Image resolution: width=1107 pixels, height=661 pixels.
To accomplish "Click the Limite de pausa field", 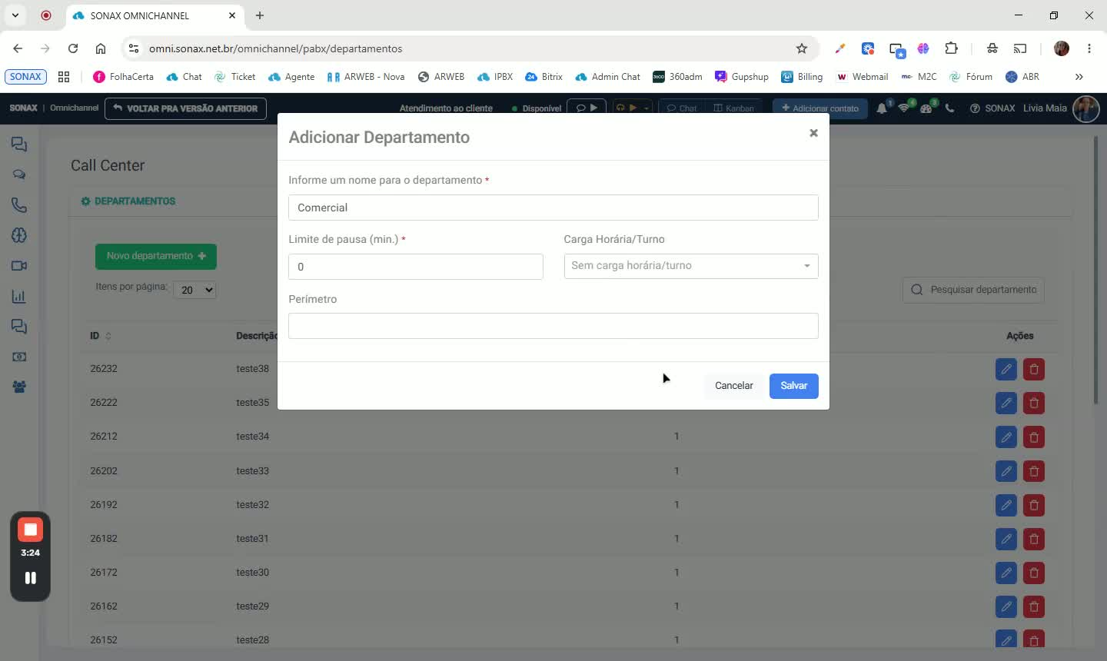I will [x=416, y=267].
